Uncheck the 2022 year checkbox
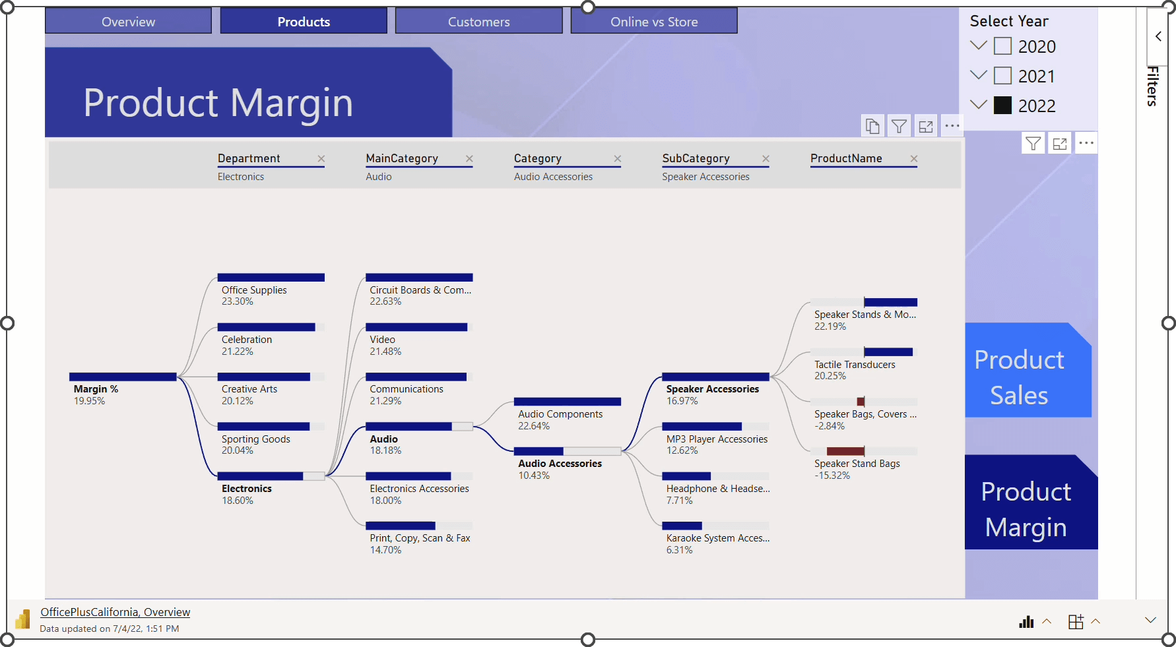The image size is (1176, 647). (1002, 106)
